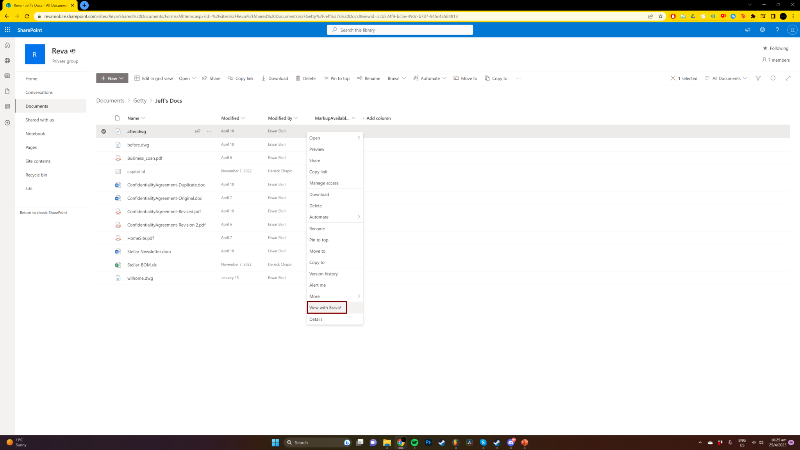Open the filter funnel pane
This screenshot has height=450, width=800.
coord(758,78)
